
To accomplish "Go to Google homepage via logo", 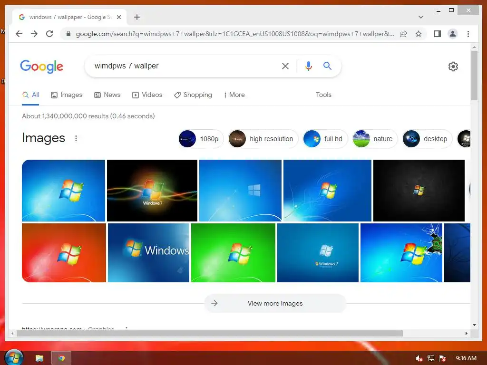I will pos(42,66).
